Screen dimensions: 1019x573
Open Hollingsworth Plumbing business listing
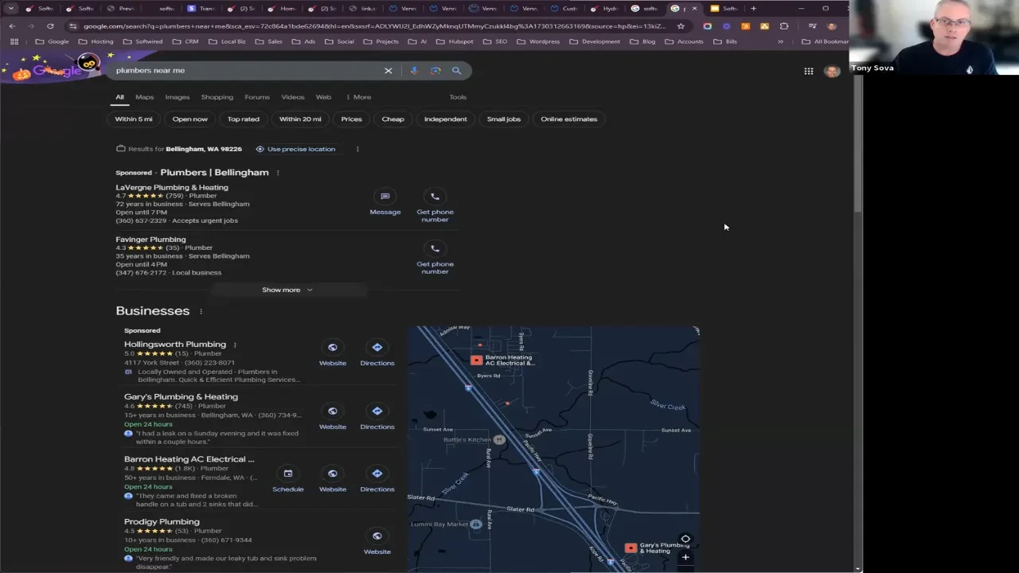175,345
